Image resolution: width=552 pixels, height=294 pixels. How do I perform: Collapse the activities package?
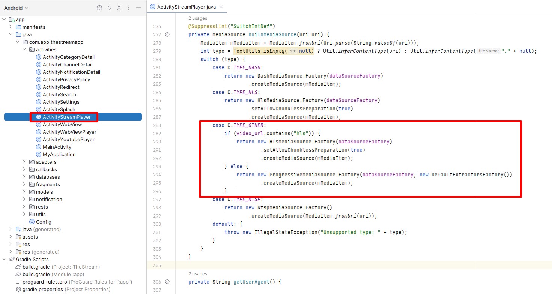pos(24,49)
